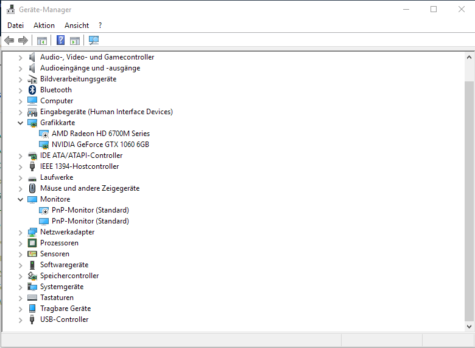Select AMD Radeon HD 6700M Series
This screenshot has width=475, height=348.
click(x=100, y=134)
